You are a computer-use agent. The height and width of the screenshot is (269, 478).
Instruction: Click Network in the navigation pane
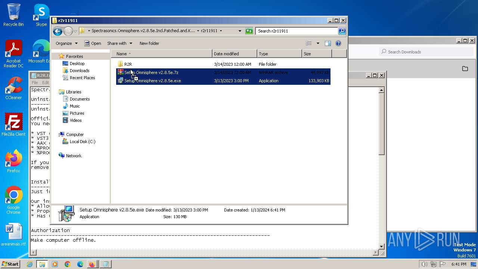pyautogui.click(x=74, y=156)
